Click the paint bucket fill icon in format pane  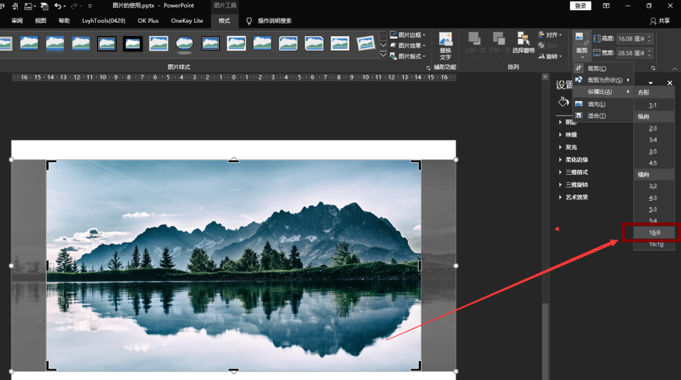(x=564, y=102)
